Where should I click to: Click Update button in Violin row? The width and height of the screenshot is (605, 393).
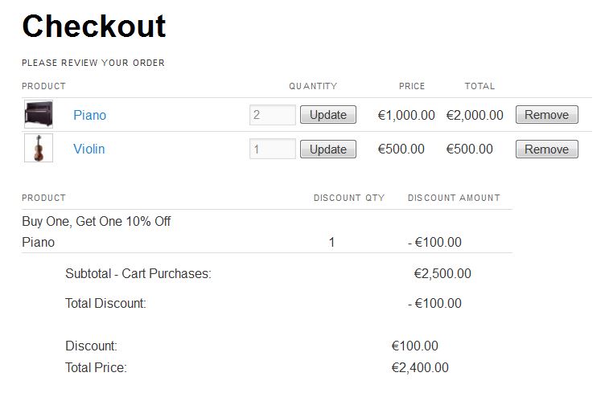tap(328, 149)
